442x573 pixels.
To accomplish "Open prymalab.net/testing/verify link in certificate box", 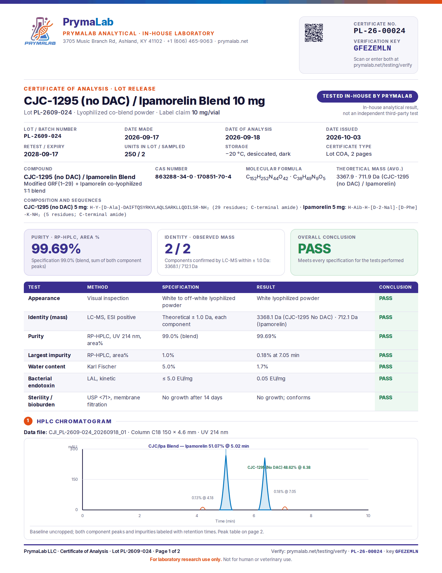I will (382, 65).
